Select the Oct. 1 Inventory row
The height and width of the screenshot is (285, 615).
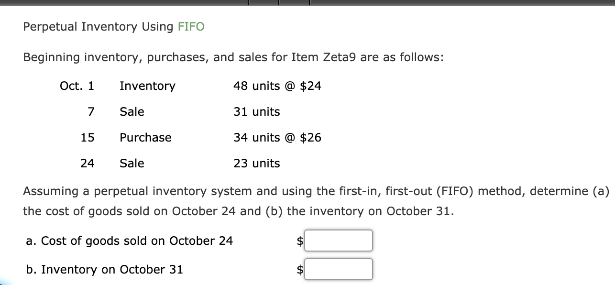coord(191,86)
